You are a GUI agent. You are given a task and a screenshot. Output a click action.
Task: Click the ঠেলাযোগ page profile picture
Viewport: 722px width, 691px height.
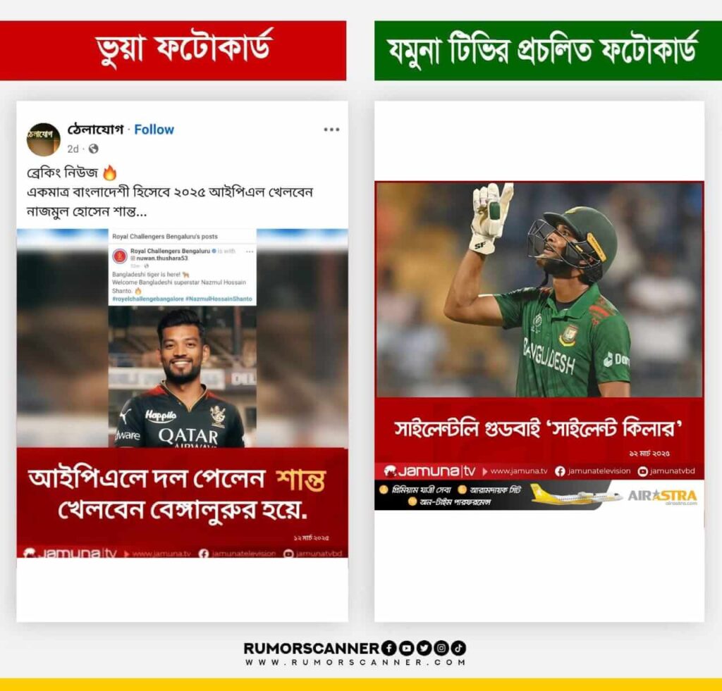[43, 139]
